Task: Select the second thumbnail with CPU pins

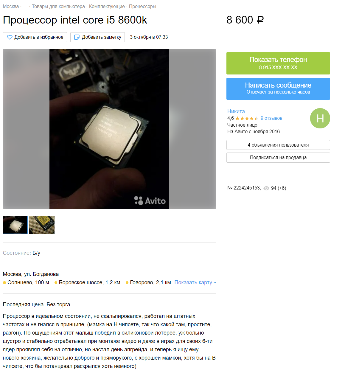Action: coord(42,225)
